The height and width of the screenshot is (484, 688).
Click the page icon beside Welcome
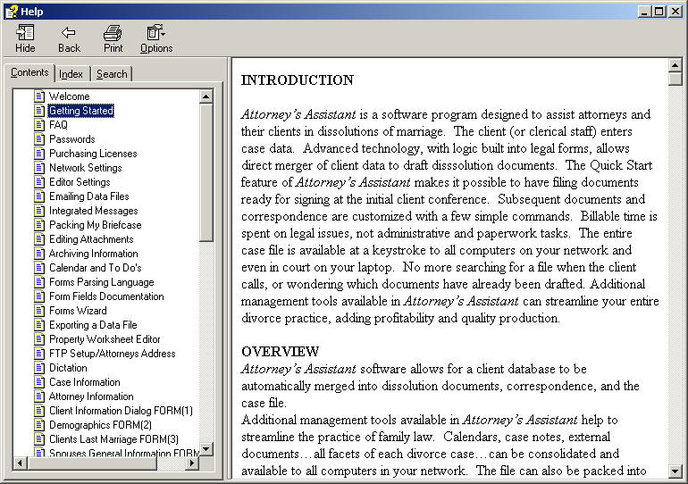(x=39, y=96)
